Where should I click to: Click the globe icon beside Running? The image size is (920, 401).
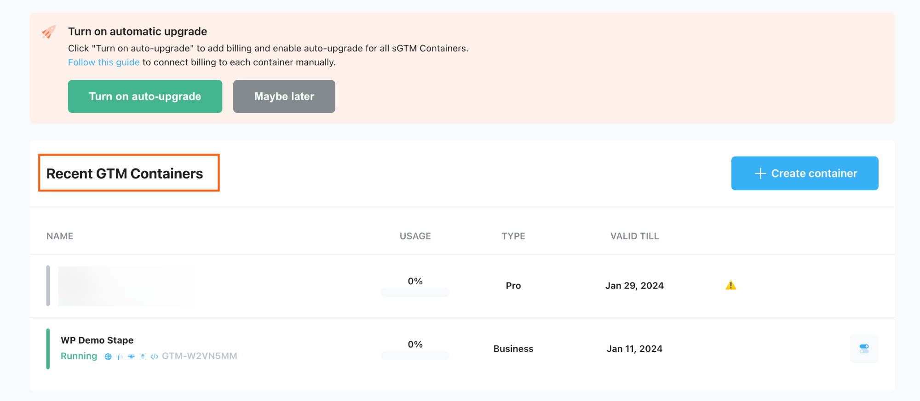click(108, 356)
